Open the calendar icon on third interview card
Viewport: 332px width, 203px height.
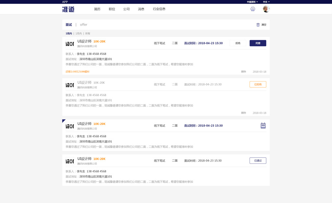pyautogui.click(x=263, y=126)
